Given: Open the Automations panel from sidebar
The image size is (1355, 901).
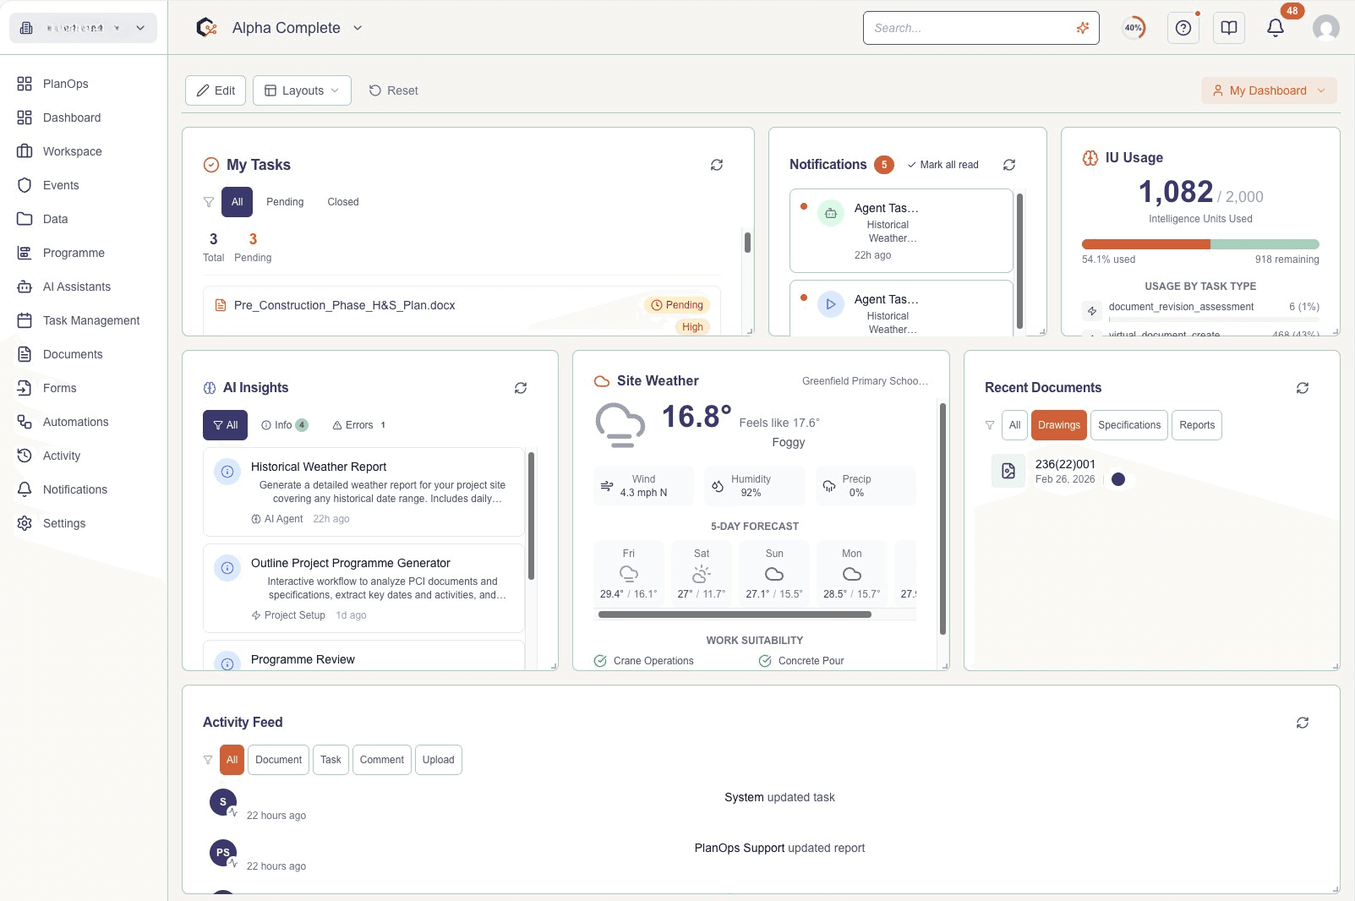Looking at the screenshot, I should (x=75, y=422).
